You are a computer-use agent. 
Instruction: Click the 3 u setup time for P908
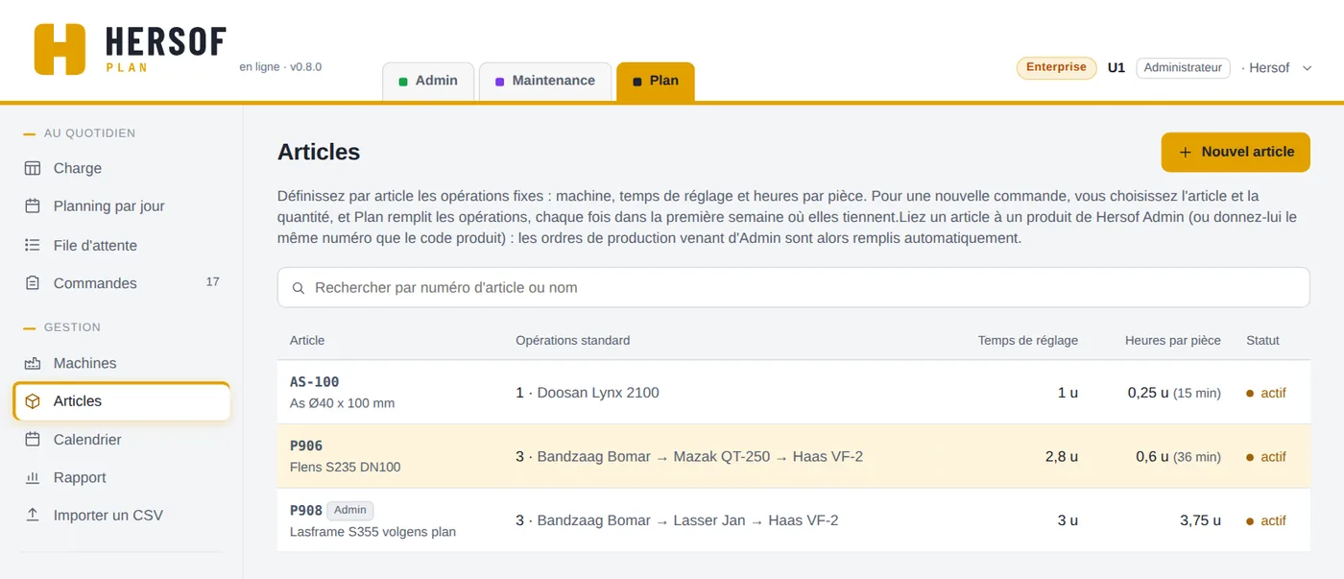tap(1068, 520)
